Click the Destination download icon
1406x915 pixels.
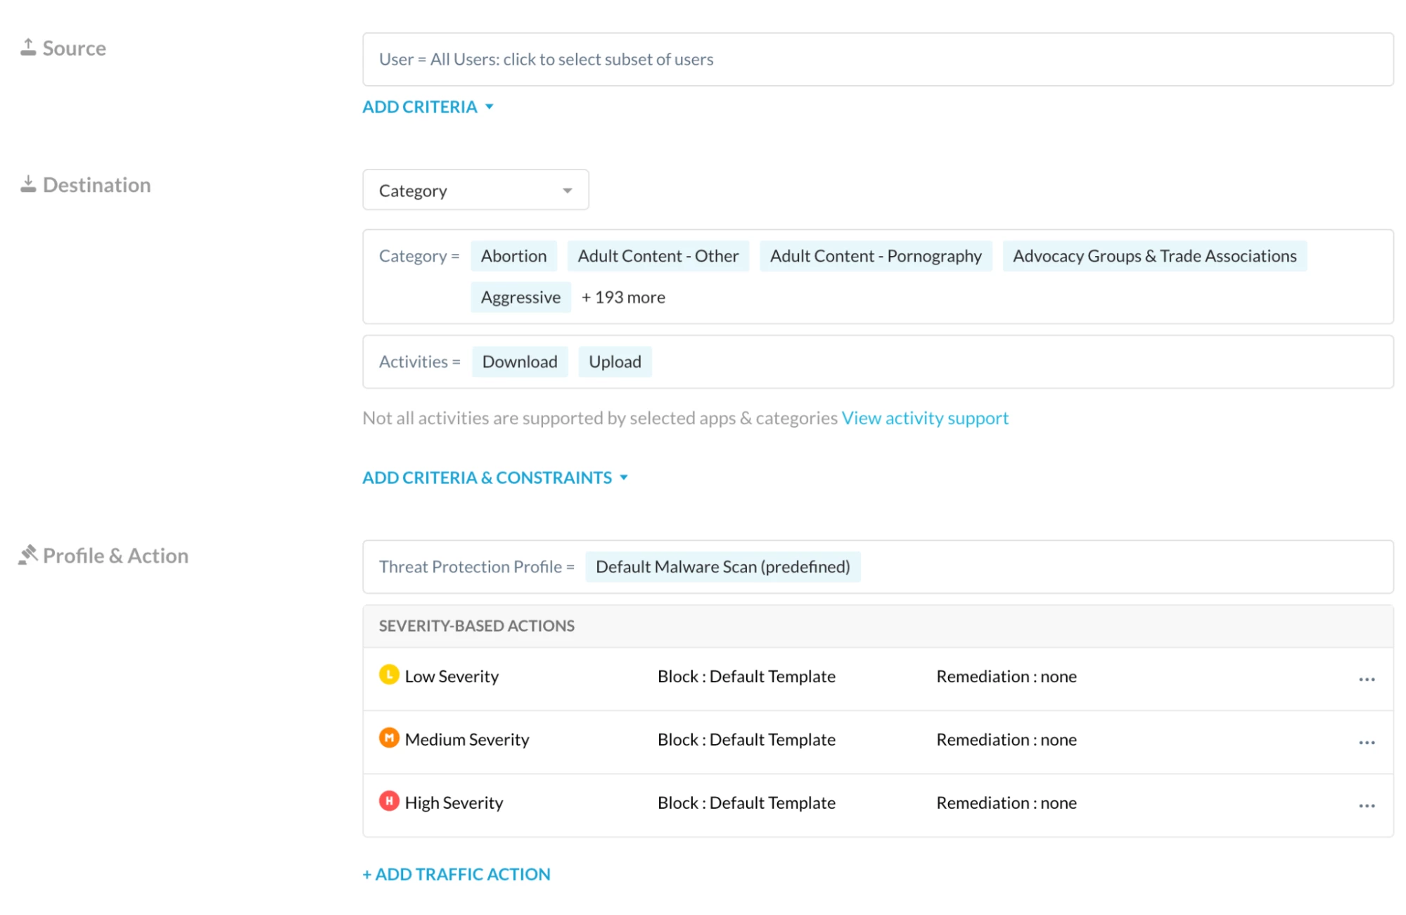[x=28, y=184]
